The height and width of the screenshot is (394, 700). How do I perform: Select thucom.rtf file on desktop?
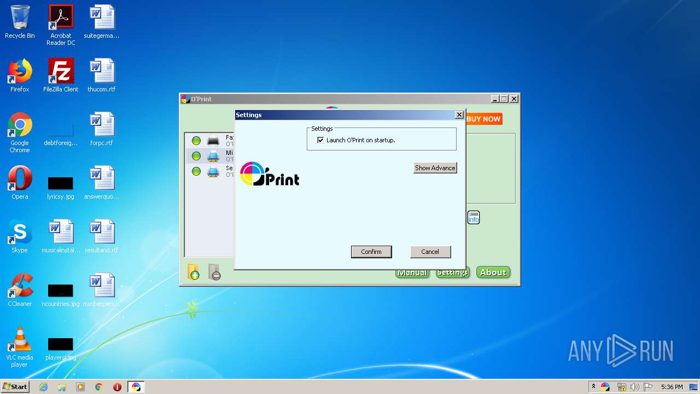pos(102,76)
